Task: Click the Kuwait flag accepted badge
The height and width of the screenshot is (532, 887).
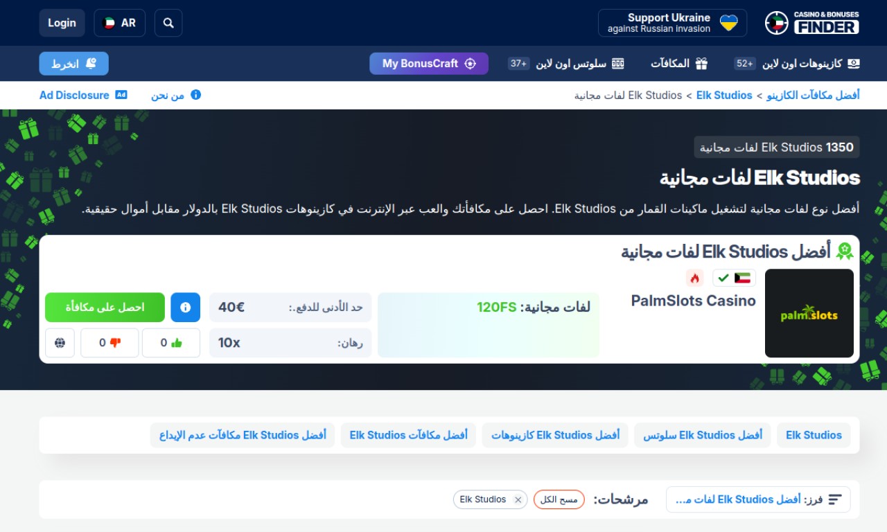Action: tap(734, 278)
